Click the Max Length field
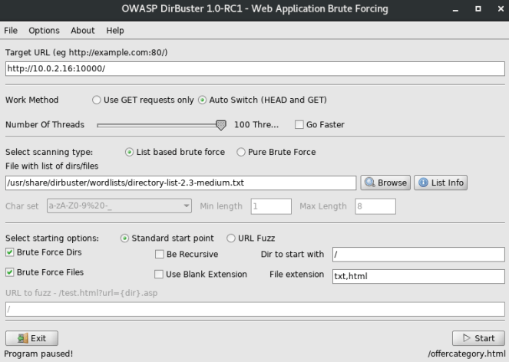 [375, 206]
